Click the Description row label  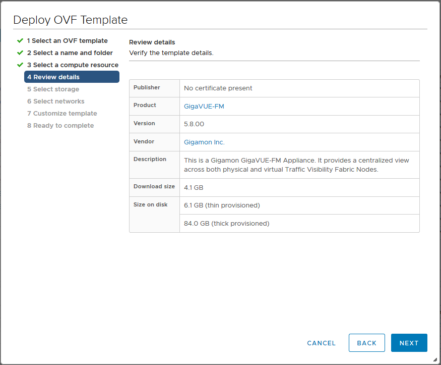(150, 159)
